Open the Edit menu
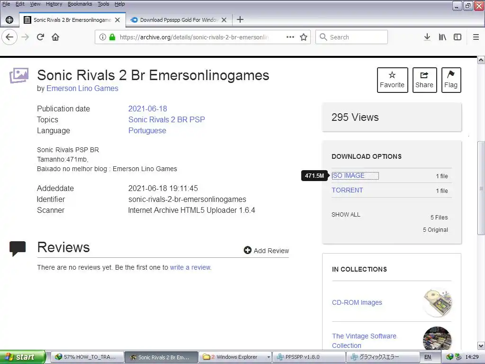485x364 pixels. click(x=20, y=4)
